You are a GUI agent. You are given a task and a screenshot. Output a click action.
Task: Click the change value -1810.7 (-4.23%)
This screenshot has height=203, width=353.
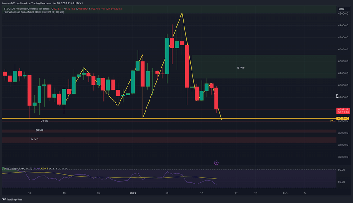[x=112, y=9]
